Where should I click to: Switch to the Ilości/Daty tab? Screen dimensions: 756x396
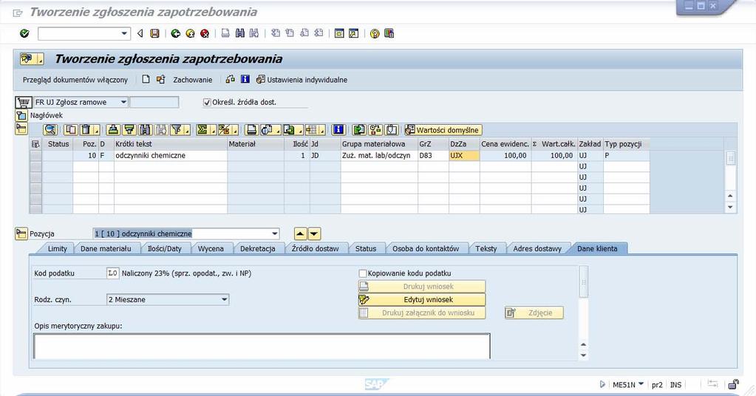click(164, 248)
